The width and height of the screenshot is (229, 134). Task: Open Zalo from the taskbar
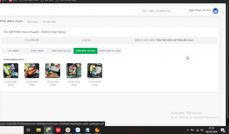[78, 130]
